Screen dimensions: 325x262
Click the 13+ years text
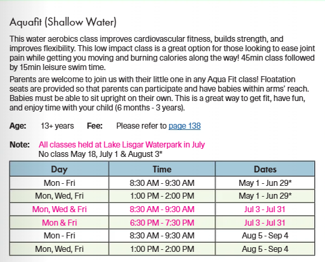(x=57, y=126)
